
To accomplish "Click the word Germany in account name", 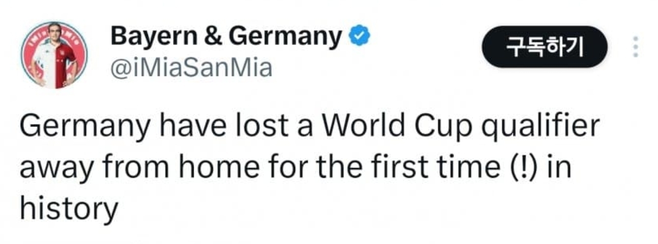I will click(285, 37).
